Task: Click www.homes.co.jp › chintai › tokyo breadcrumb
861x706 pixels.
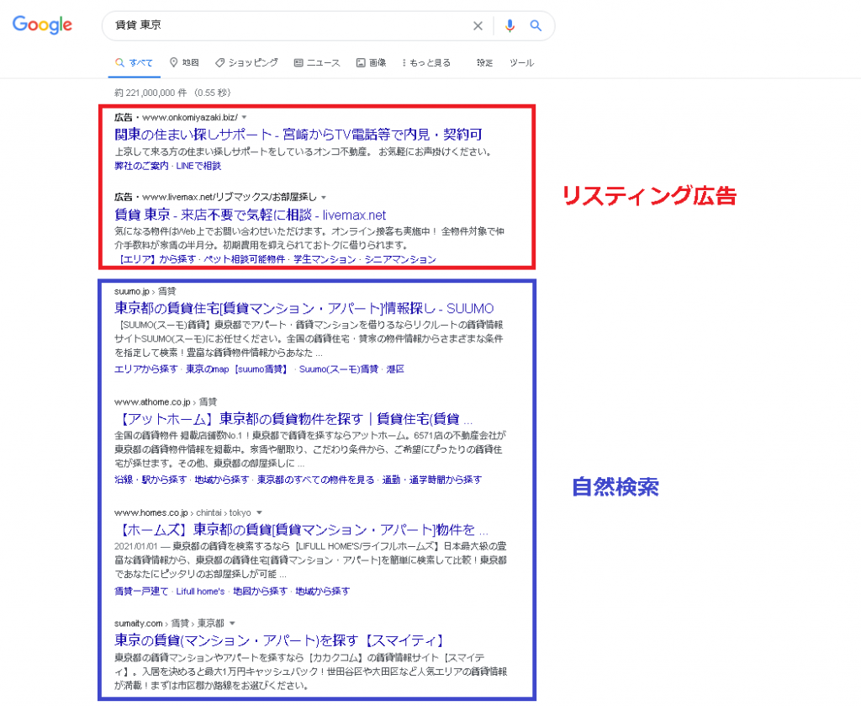Action: pyautogui.click(x=182, y=512)
